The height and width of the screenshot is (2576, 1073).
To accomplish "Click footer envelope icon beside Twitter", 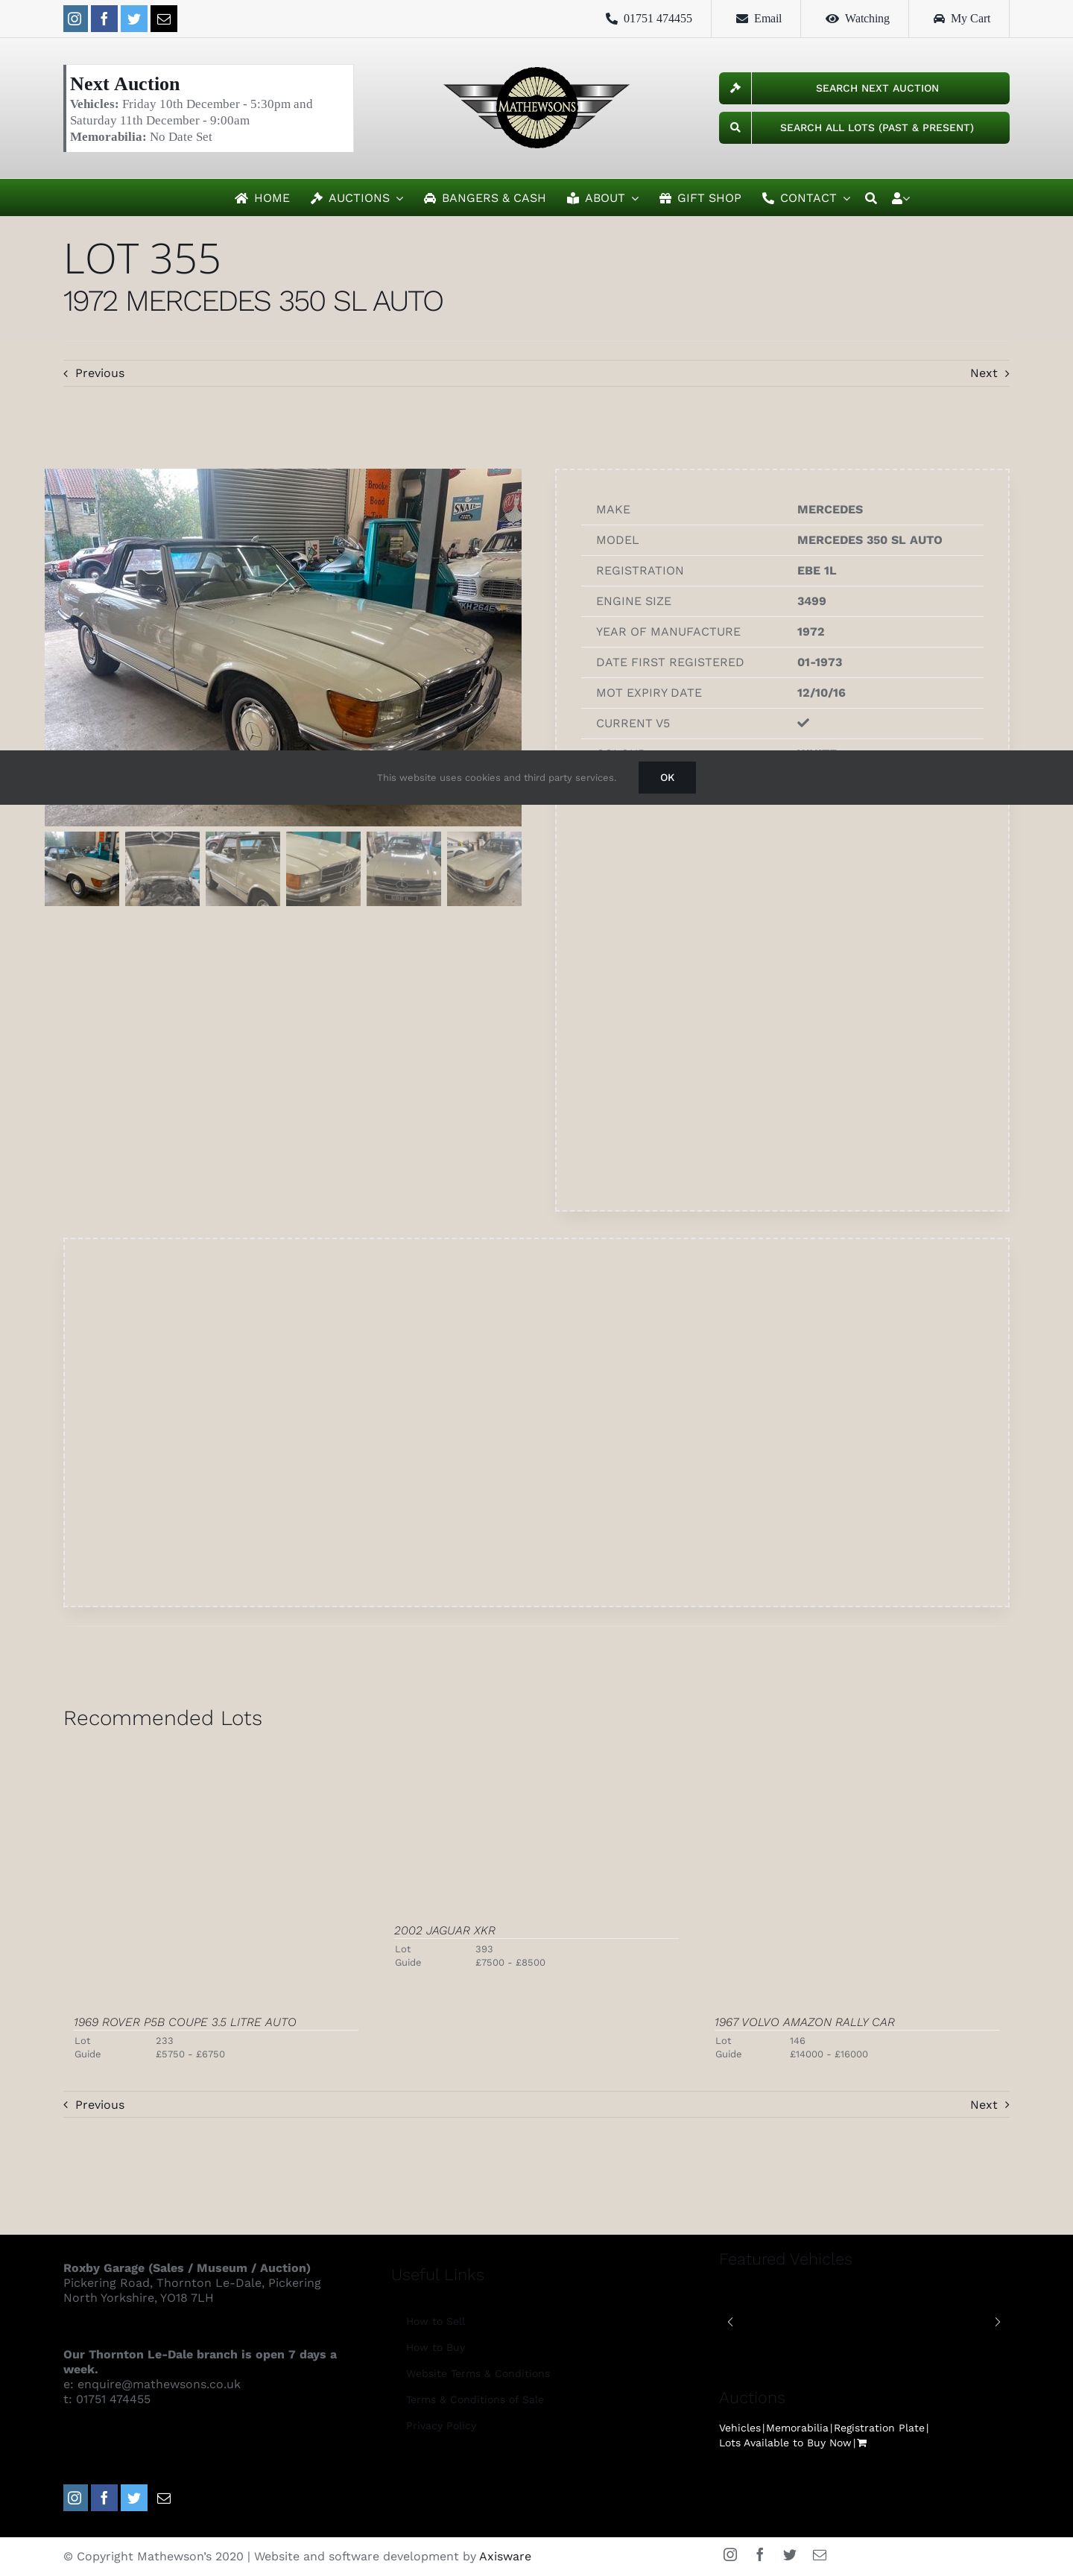I will point(164,2498).
